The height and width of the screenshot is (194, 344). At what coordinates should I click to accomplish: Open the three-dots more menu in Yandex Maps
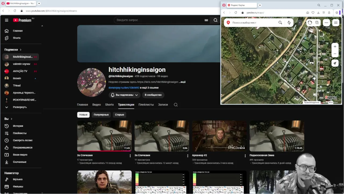click(327, 23)
